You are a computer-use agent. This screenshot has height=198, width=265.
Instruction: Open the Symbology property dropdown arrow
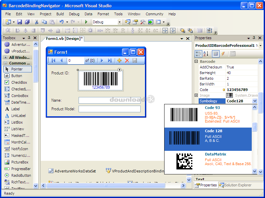tap(255, 101)
